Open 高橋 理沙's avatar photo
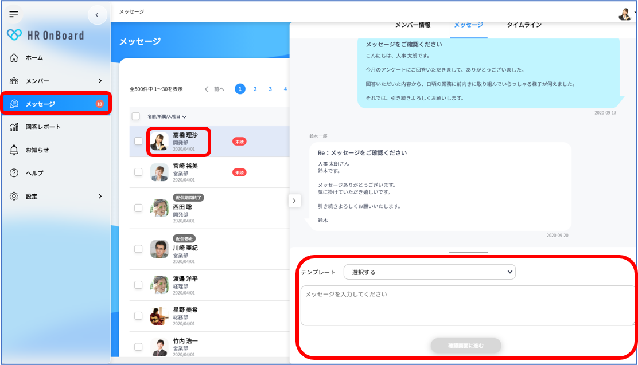Viewport: 638px width, 365px height. 159,142
